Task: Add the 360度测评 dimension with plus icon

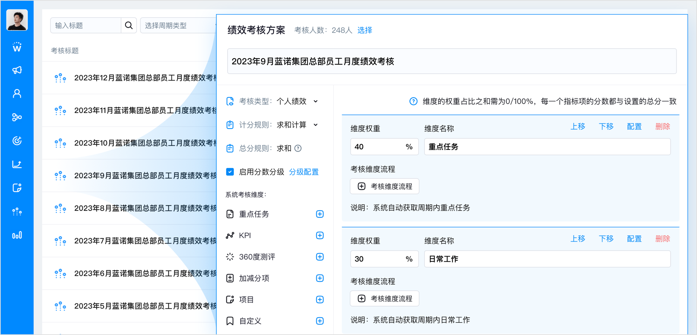Action: 320,257
